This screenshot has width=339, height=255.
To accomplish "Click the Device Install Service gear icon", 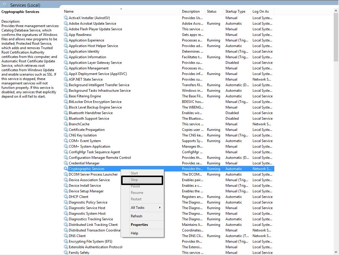I will point(66,186).
